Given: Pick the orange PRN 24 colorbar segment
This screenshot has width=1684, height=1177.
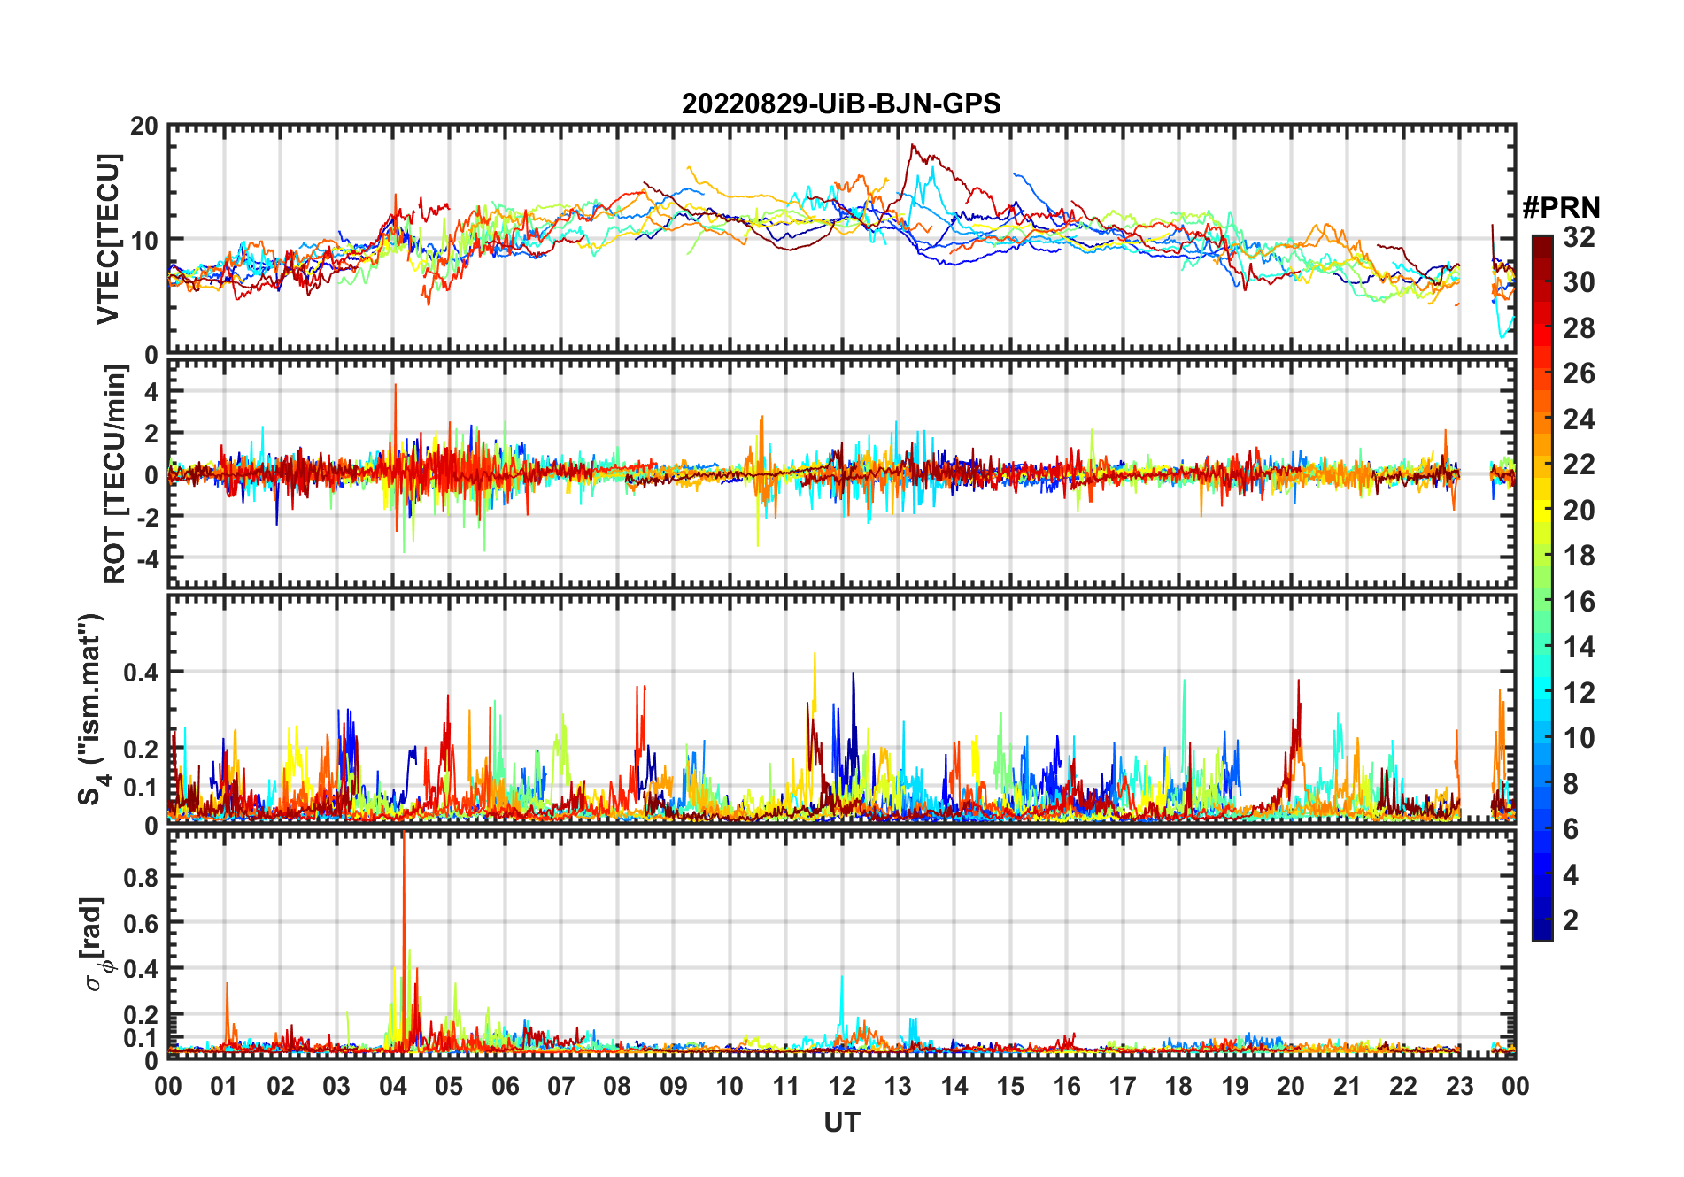Looking at the screenshot, I should coord(1542,419).
